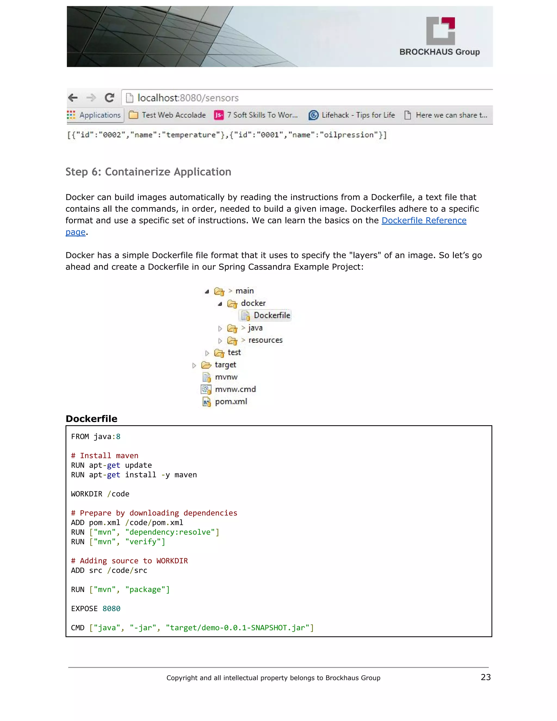Select the docker folder icon
This screenshot has height=721, width=557.
pyautogui.click(x=232, y=304)
